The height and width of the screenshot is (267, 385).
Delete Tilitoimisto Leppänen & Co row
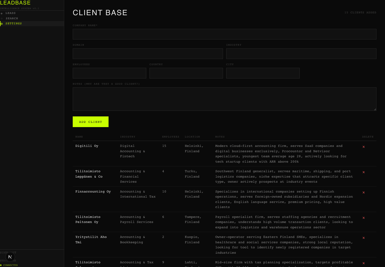(x=364, y=172)
